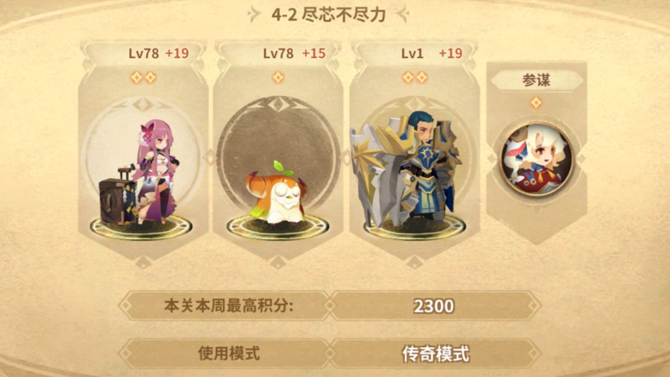This screenshot has width=670, height=377.
Task: Click the two star diamonds on first card
Action: (143, 78)
